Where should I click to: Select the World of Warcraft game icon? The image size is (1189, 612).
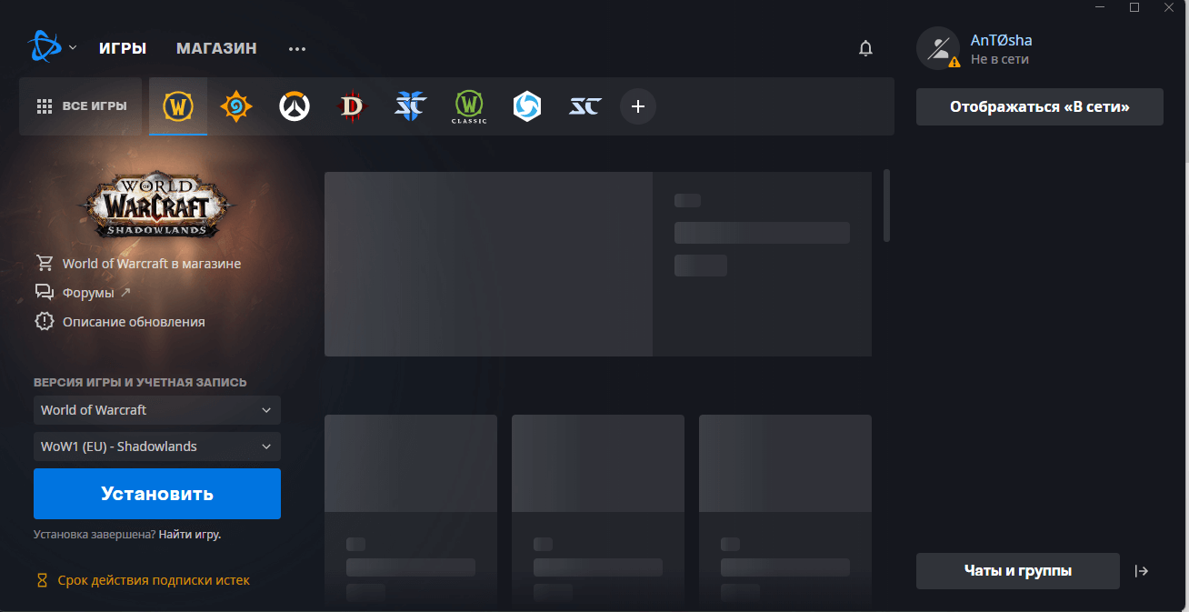tap(178, 106)
